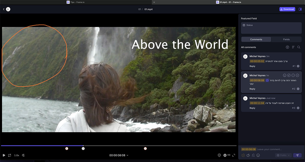This screenshot has width=305, height=162.
Task: Click the current comment marker at playhead
Action: [x=83, y=149]
